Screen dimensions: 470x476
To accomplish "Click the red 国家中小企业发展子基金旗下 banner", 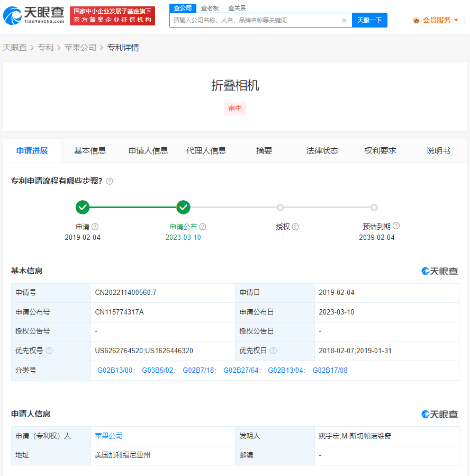I will point(113,16).
